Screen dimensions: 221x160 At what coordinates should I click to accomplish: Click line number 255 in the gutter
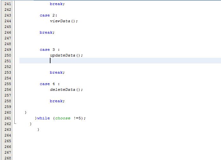8,84
